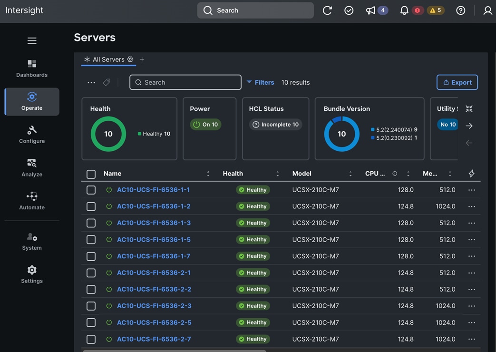Open Dashboards in the sidebar

pos(32,68)
